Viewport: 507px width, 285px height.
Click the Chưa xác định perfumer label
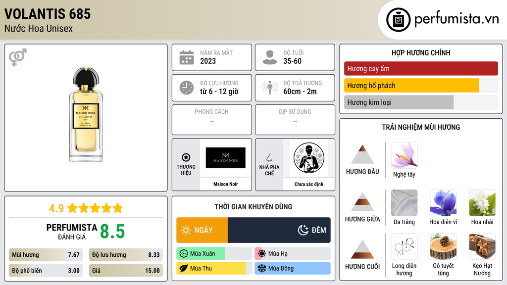(x=309, y=184)
